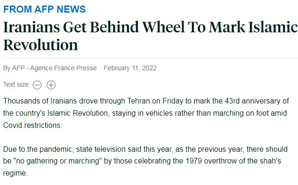Click the year "1979" in the article
This screenshot has width=298, height=185.
[x=194, y=161]
